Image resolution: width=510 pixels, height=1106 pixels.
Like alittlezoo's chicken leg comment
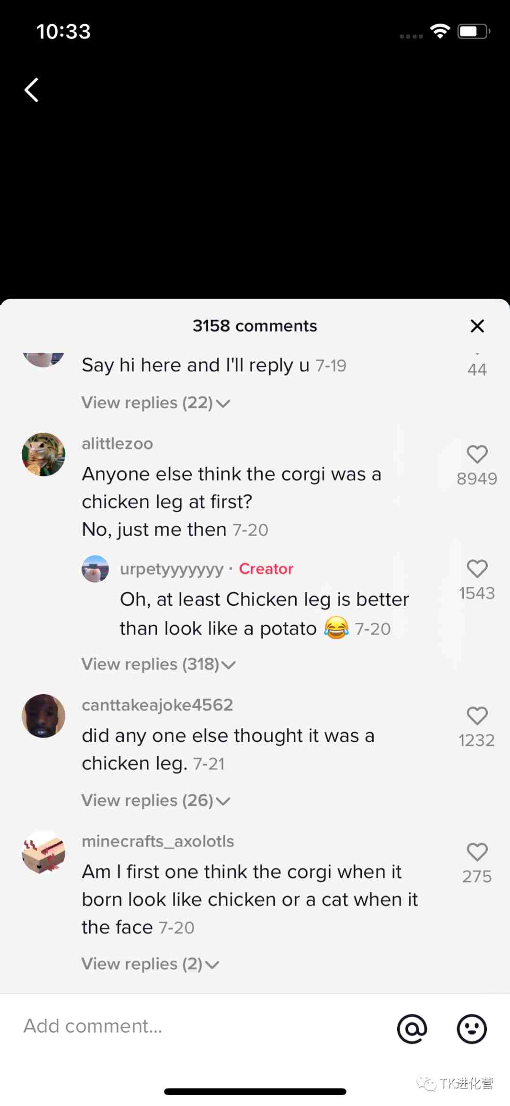point(477,454)
